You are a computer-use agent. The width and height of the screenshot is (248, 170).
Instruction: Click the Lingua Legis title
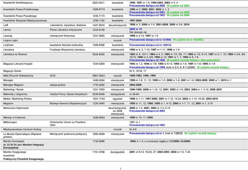[10, 40]
